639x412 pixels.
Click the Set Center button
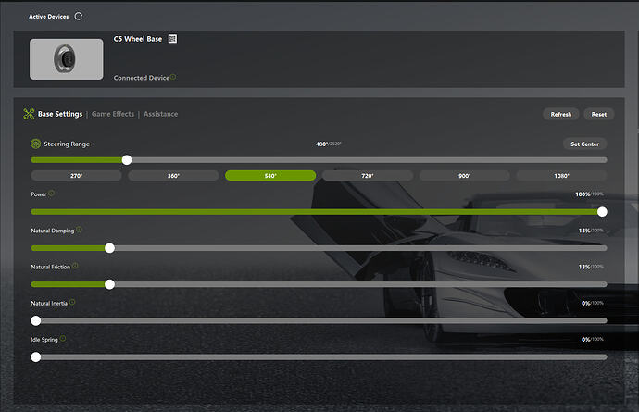pyautogui.click(x=584, y=144)
